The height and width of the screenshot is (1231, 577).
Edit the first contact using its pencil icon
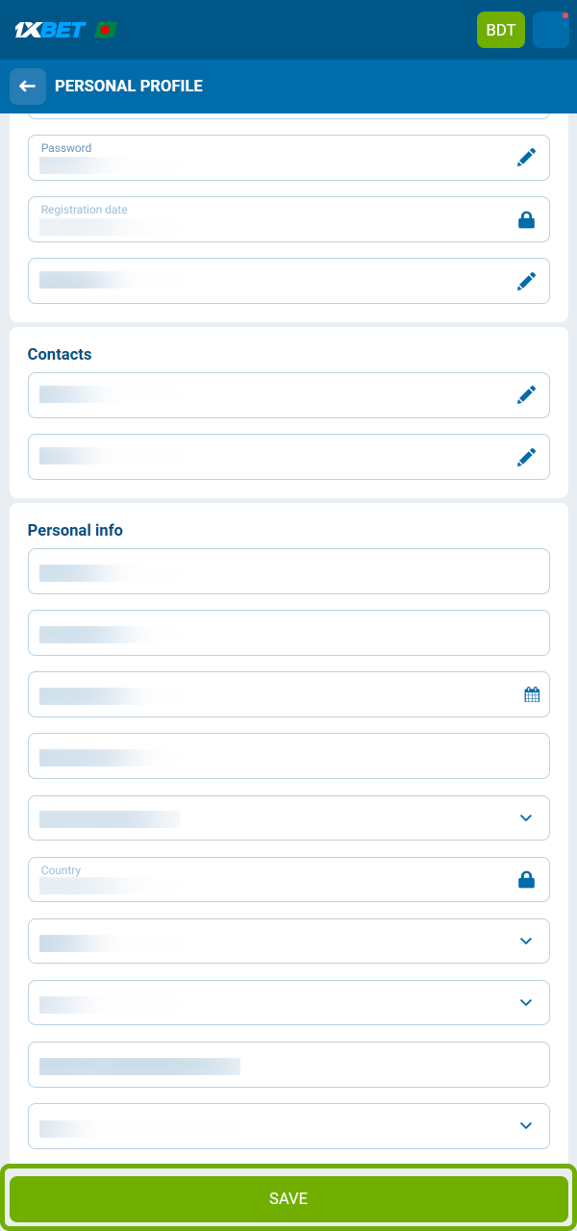[527, 394]
